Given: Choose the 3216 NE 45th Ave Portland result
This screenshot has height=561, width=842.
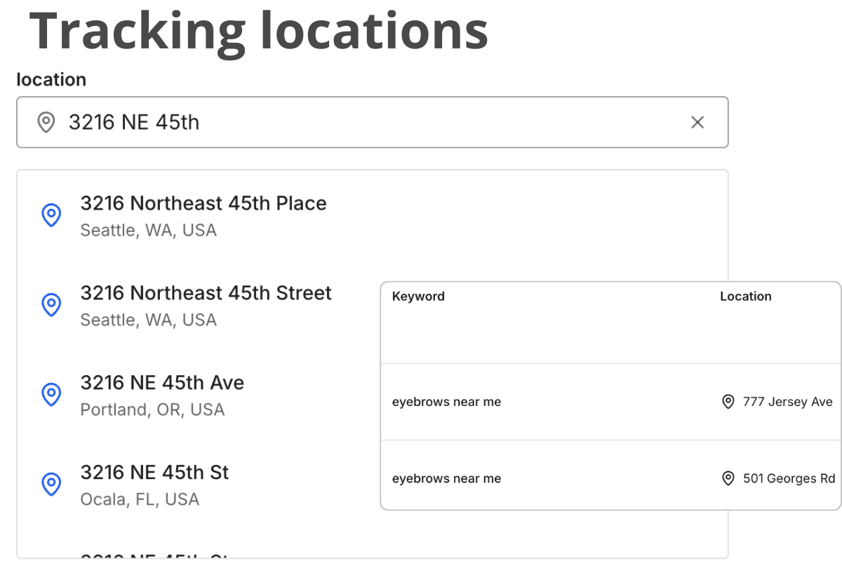Looking at the screenshot, I should [162, 394].
